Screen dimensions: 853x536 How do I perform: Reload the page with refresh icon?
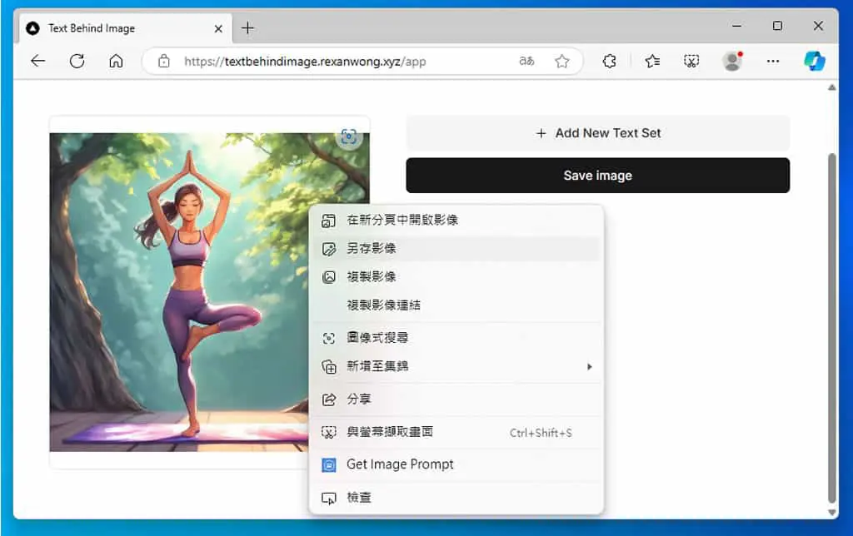tap(77, 61)
